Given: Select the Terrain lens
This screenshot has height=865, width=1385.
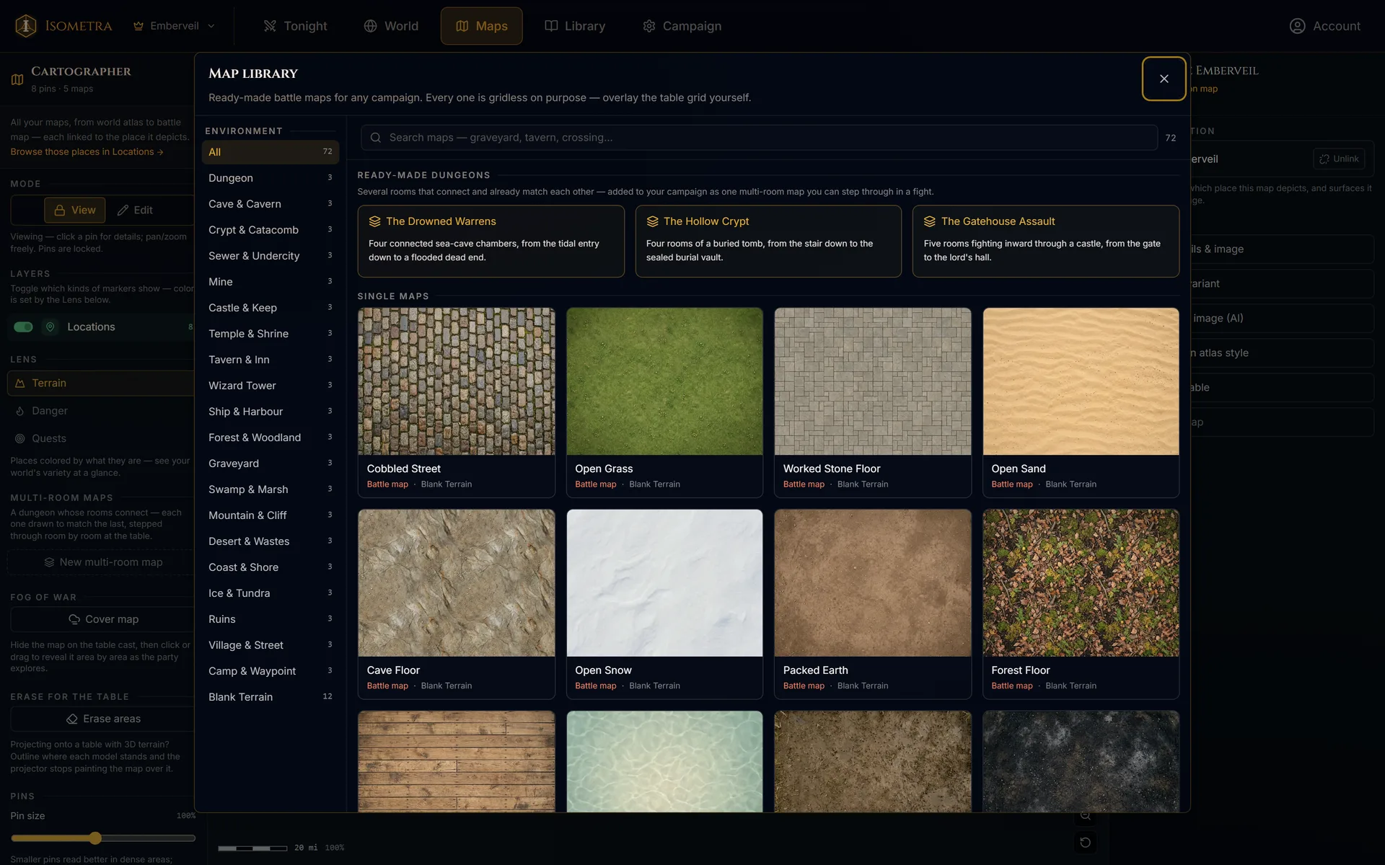Looking at the screenshot, I should point(101,383).
